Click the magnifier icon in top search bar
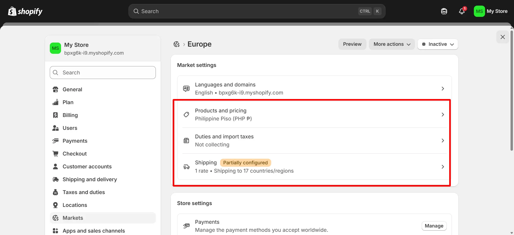The height and width of the screenshot is (235, 514). point(136,11)
